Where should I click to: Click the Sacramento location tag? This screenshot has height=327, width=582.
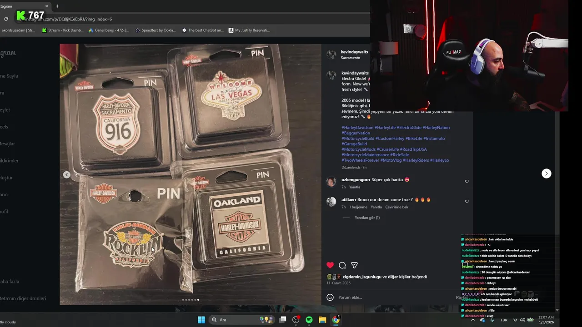pyautogui.click(x=351, y=58)
